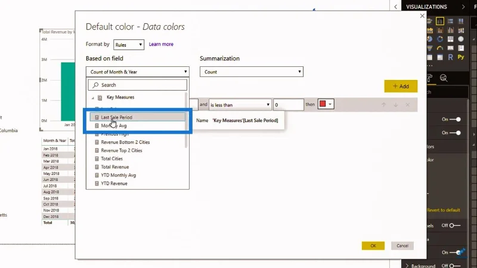
Task: Open the Format paint roller pane
Action: click(430, 78)
